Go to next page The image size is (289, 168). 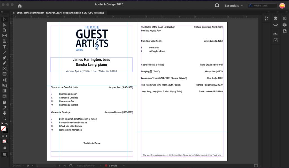[x=60, y=166]
